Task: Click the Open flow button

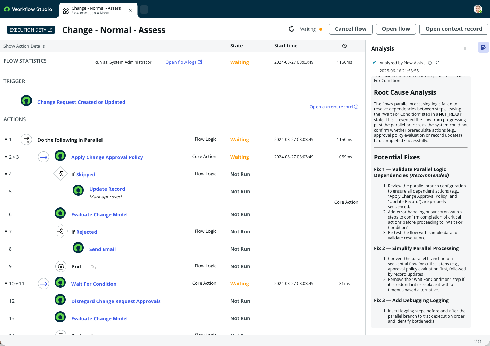Action: point(396,29)
